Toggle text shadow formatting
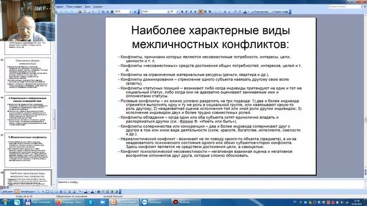367x206 pixels. coord(196,11)
